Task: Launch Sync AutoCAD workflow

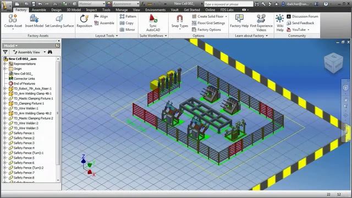Action: click(153, 23)
